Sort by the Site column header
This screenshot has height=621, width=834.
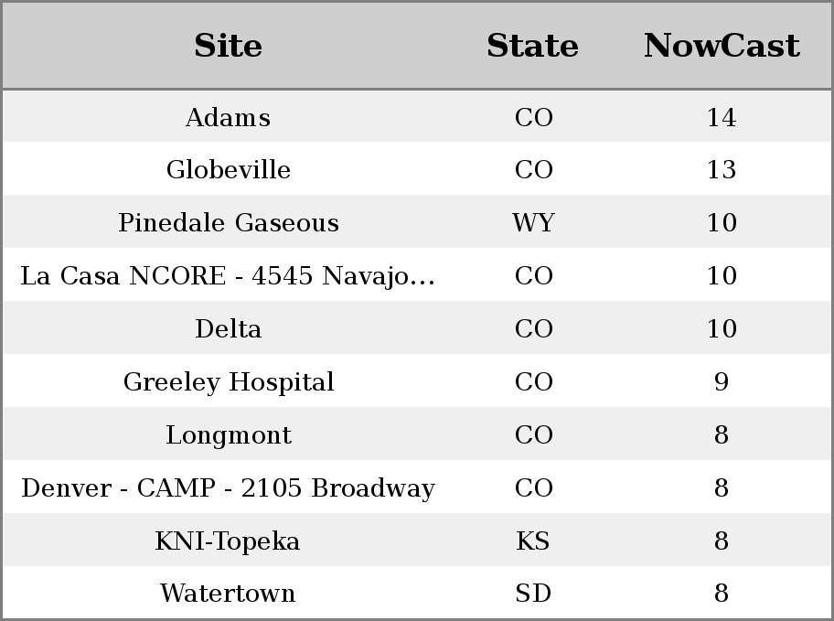coord(229,46)
